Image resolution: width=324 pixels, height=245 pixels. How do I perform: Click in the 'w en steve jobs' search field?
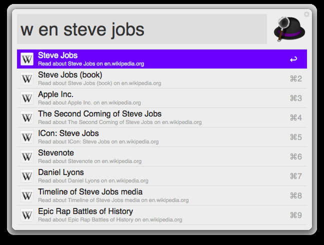point(142,29)
